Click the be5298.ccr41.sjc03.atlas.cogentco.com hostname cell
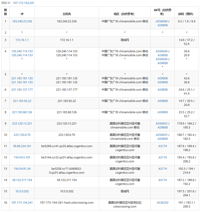This screenshot has height=212, width=200. tap(67, 146)
